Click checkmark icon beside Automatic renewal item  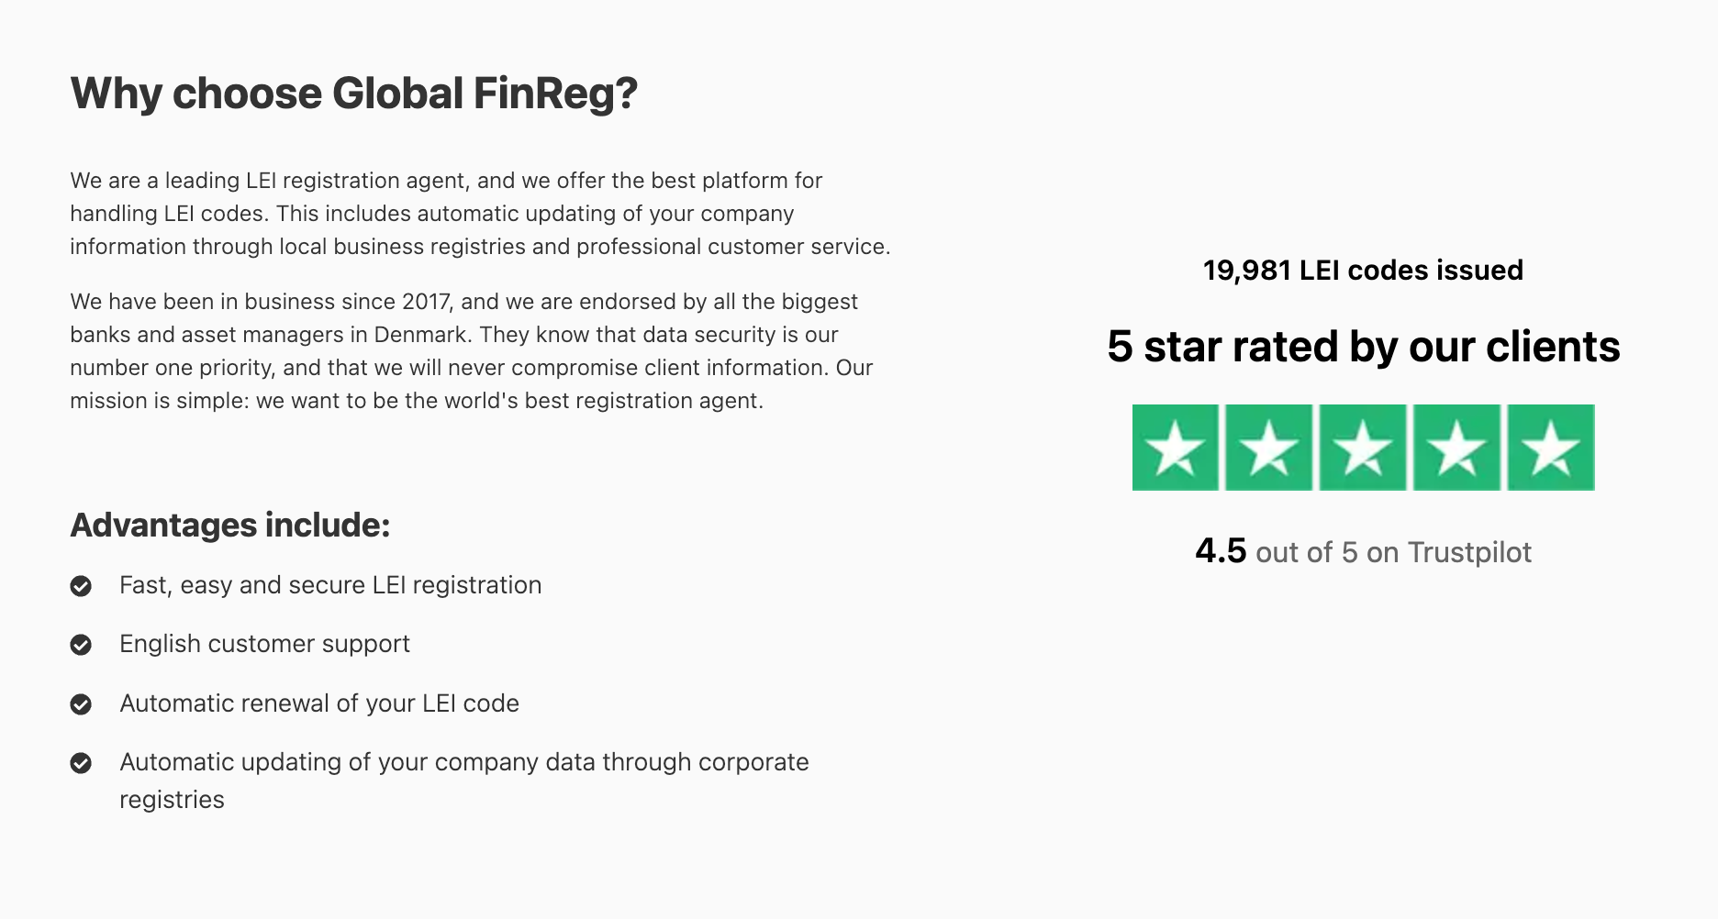point(81,704)
